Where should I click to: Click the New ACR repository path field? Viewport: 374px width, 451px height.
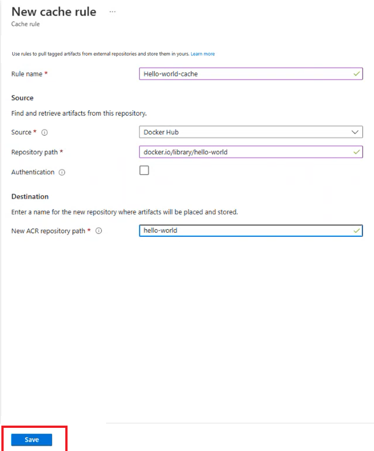(245, 230)
